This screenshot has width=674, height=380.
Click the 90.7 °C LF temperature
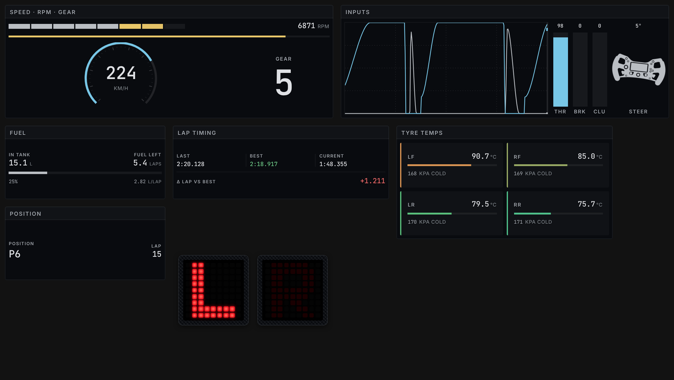[x=484, y=157]
